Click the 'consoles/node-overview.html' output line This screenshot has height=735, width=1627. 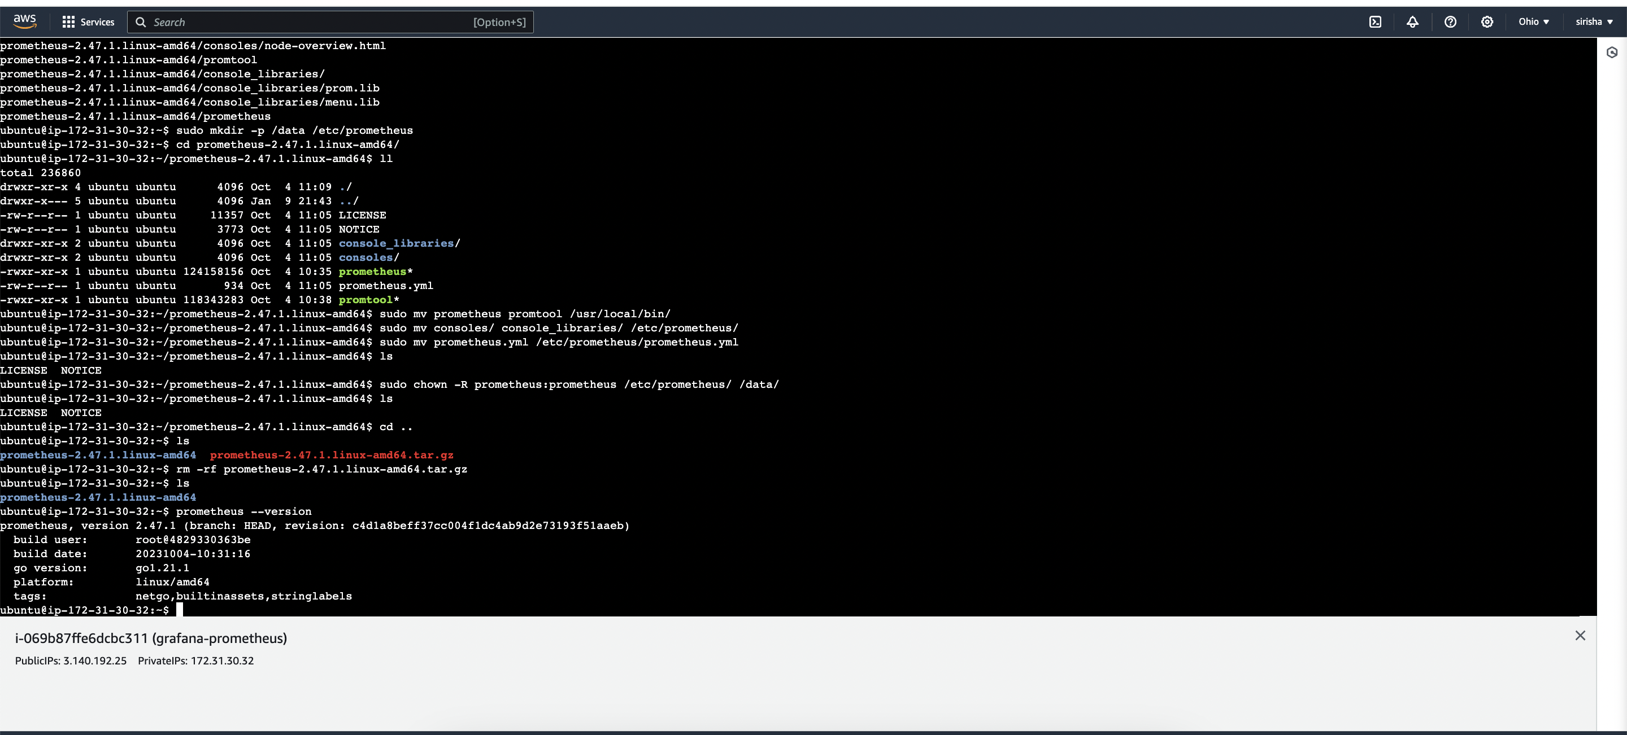(x=193, y=45)
